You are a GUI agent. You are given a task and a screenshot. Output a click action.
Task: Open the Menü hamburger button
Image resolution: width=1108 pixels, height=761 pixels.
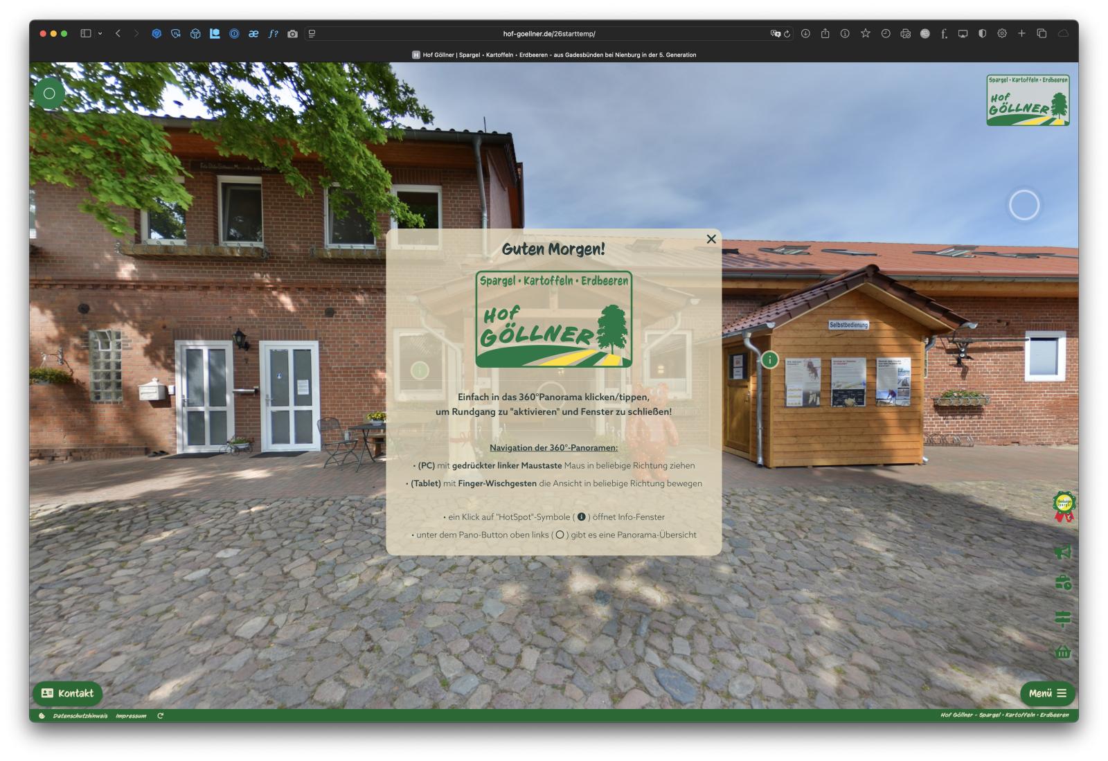point(1047,693)
